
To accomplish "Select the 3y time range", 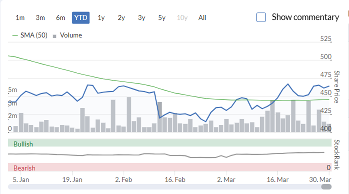I will coord(141,17).
